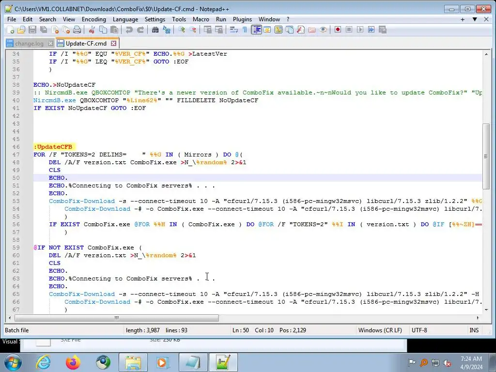The height and width of the screenshot is (372, 496).
Task: Open Windows Explorer folder on taskbar
Action: tap(133, 362)
